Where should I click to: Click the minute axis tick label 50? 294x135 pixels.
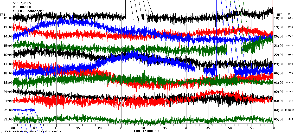coord(230,128)
